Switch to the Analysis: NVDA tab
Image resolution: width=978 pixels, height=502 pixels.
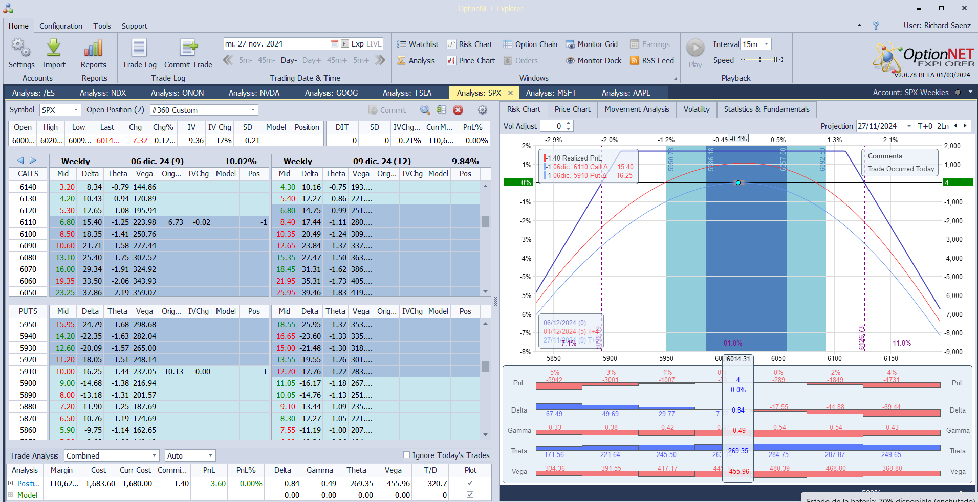[254, 93]
